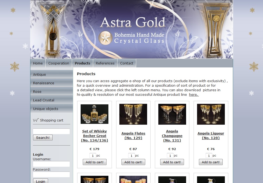The width and height of the screenshot is (263, 183).
Task: Edit quantity field for Whisky Becher set
Action: coord(93,156)
